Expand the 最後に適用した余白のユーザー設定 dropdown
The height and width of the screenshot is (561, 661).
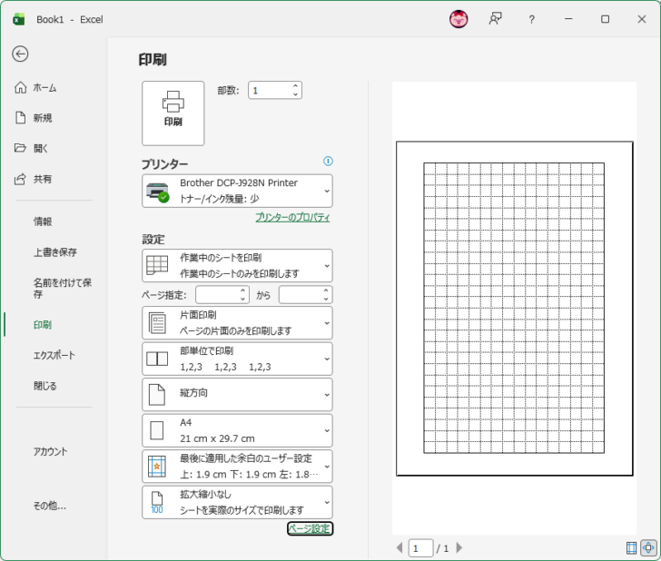pos(327,467)
